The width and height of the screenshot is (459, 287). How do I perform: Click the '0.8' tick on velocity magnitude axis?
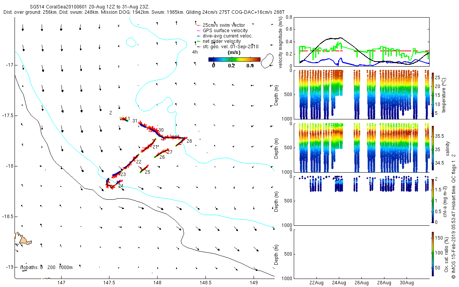coord(289,17)
